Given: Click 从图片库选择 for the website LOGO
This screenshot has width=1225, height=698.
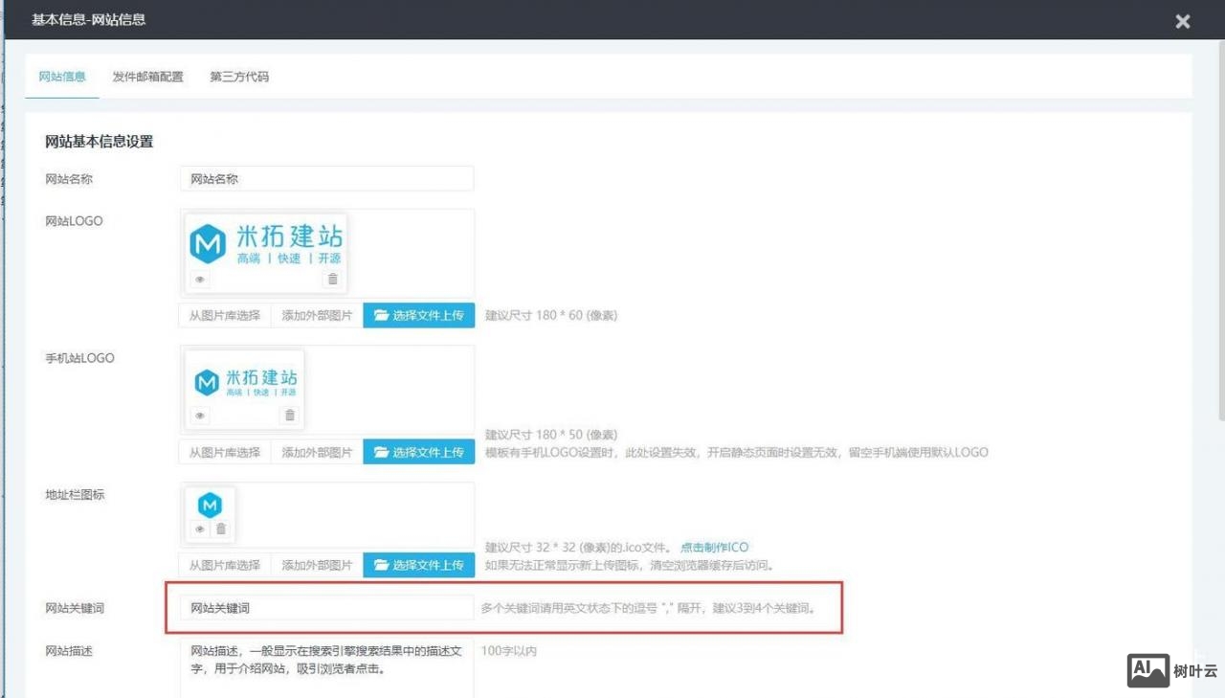Looking at the screenshot, I should pyautogui.click(x=224, y=314).
